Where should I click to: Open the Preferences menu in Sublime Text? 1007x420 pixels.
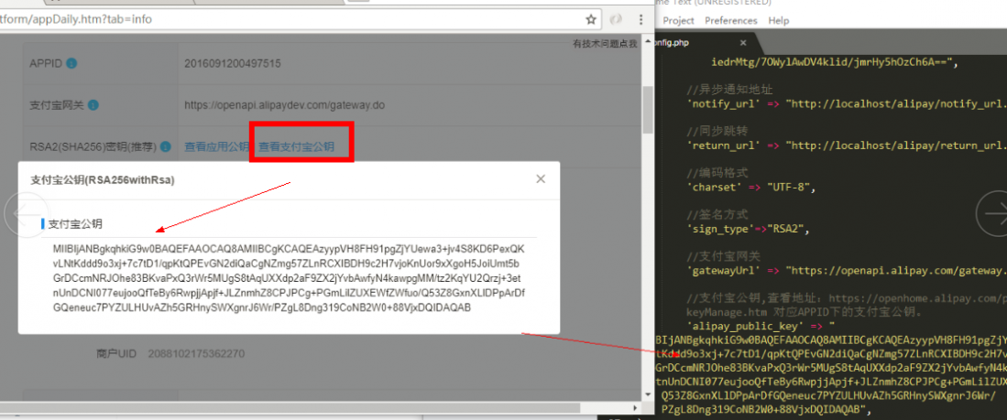[731, 20]
